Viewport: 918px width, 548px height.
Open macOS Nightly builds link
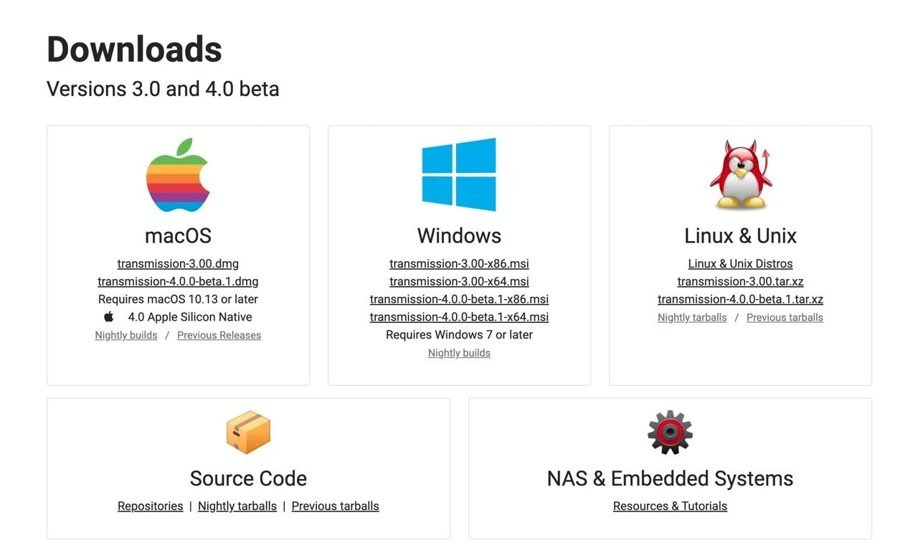[126, 336]
